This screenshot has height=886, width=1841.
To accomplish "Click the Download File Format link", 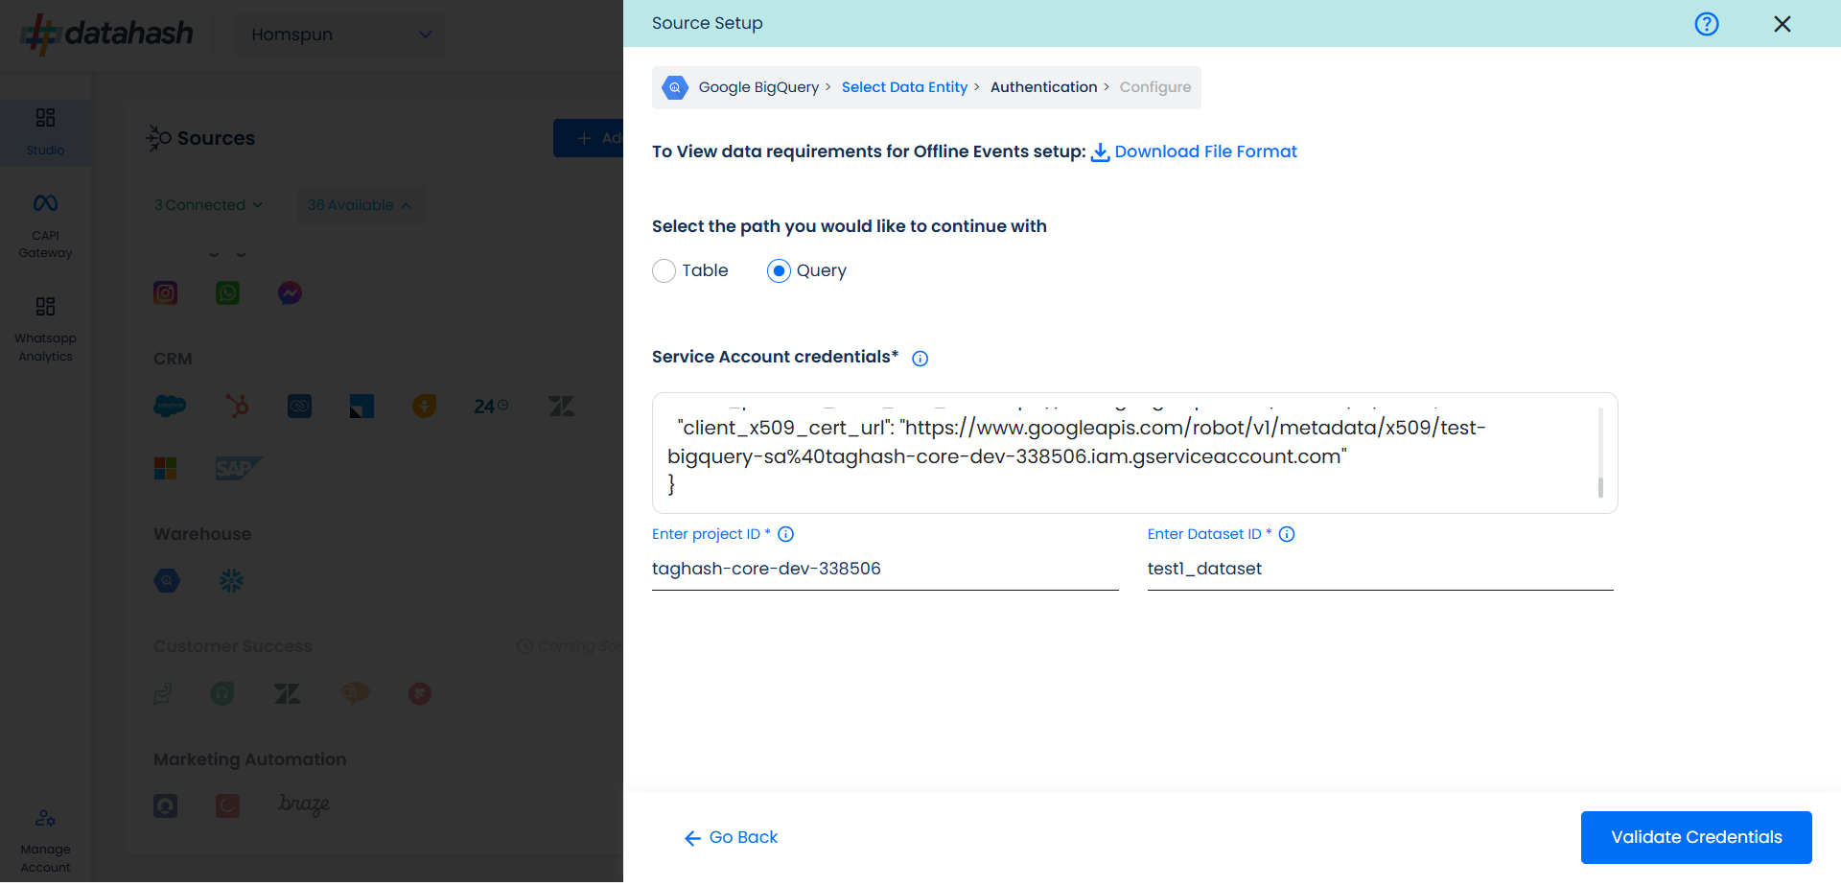I will point(1194,152).
